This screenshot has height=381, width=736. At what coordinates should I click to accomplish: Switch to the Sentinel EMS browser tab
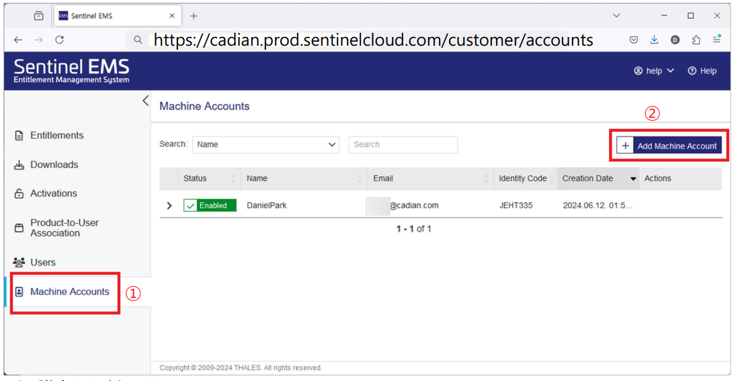point(118,16)
